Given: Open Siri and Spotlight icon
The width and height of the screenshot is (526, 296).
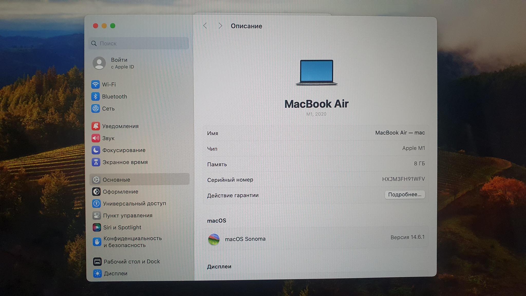Looking at the screenshot, I should point(97,227).
